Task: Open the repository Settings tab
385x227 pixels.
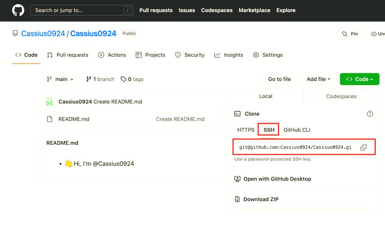Action: (268, 55)
